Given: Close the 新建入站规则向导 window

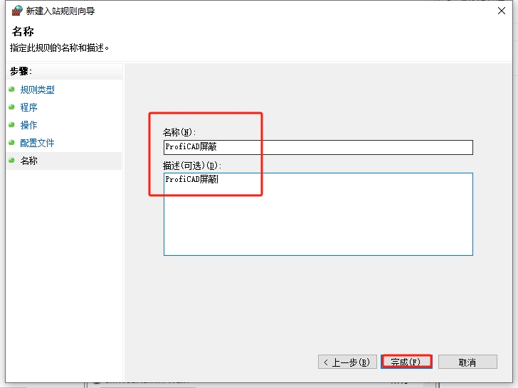Looking at the screenshot, I should coord(501,11).
